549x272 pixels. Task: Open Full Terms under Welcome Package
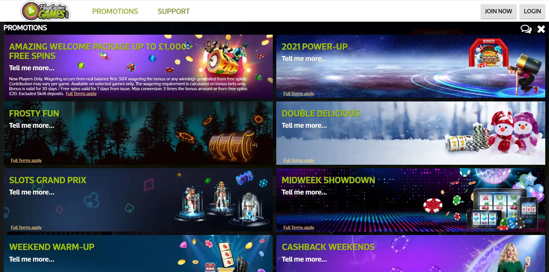click(81, 94)
